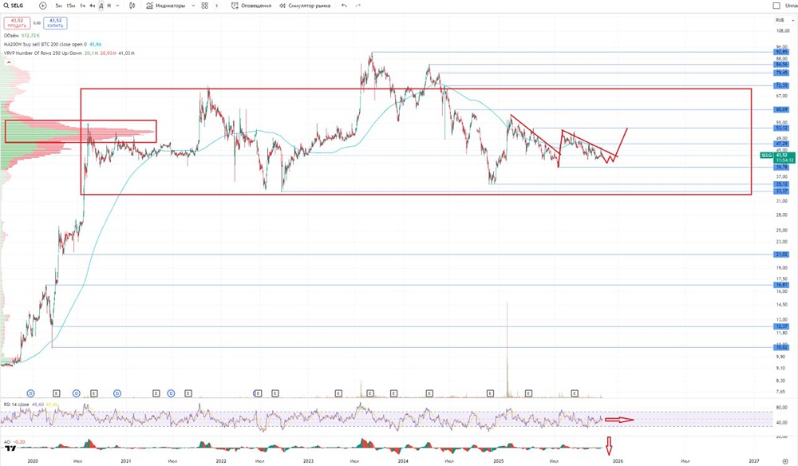Image resolution: width=798 pixels, height=466 pixels.
Task: Open the candlestick chart type selector
Action: click(x=132, y=6)
